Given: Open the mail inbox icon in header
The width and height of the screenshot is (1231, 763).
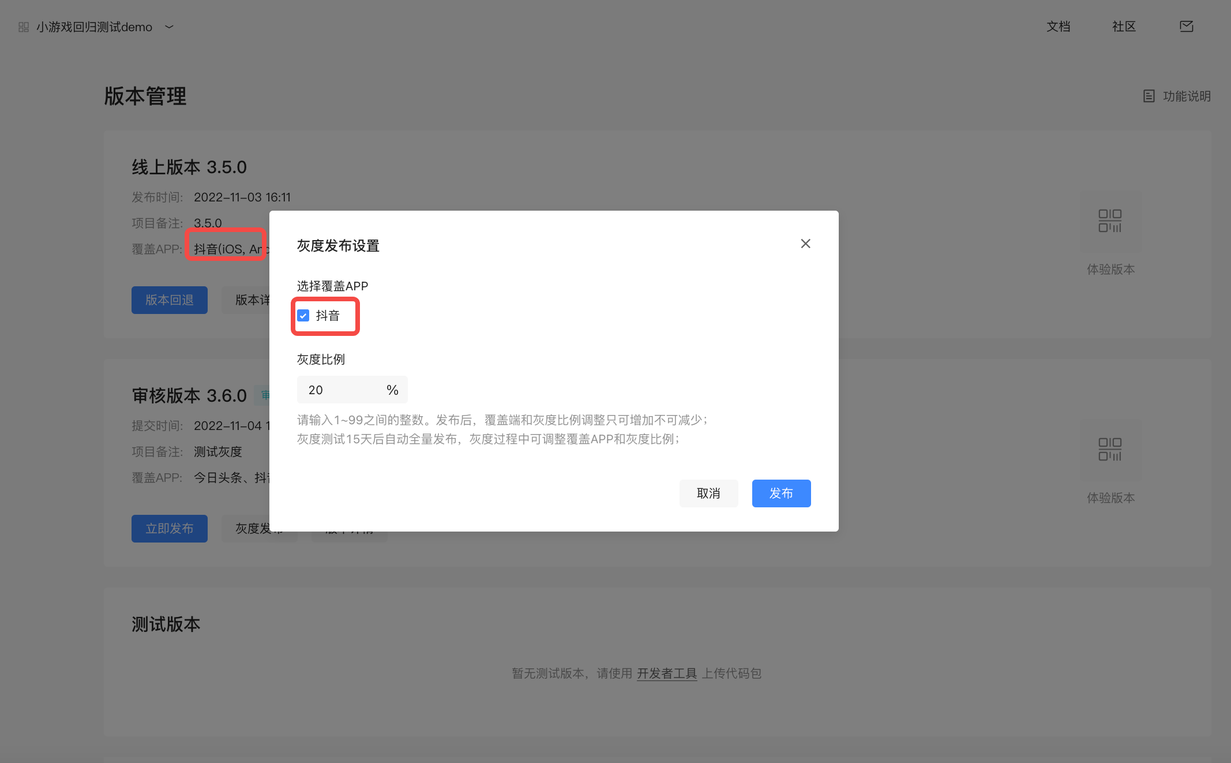Looking at the screenshot, I should tap(1186, 27).
